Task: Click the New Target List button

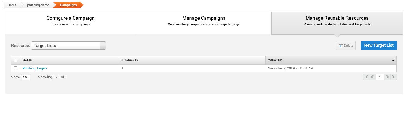Action: coord(379,46)
